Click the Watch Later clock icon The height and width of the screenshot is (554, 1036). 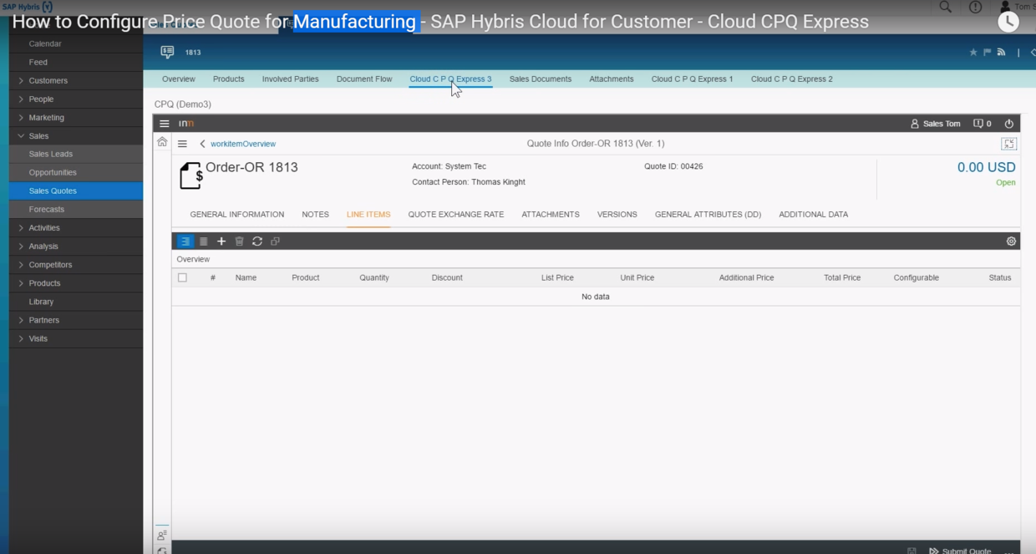pos(1008,22)
